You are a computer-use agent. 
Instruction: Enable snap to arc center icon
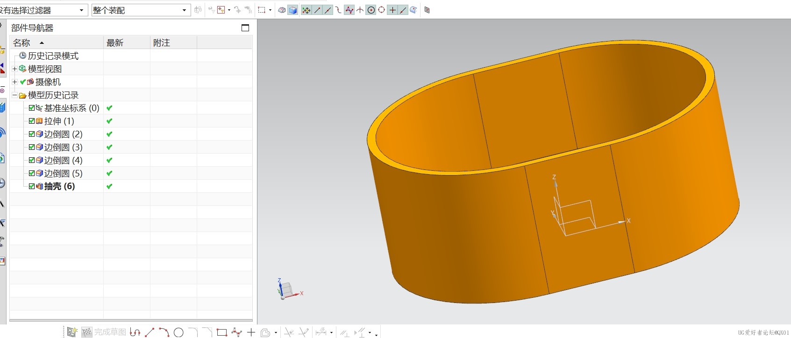click(x=371, y=10)
